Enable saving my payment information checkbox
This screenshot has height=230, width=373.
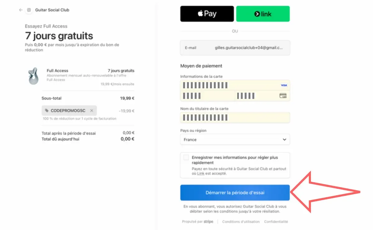point(186,158)
